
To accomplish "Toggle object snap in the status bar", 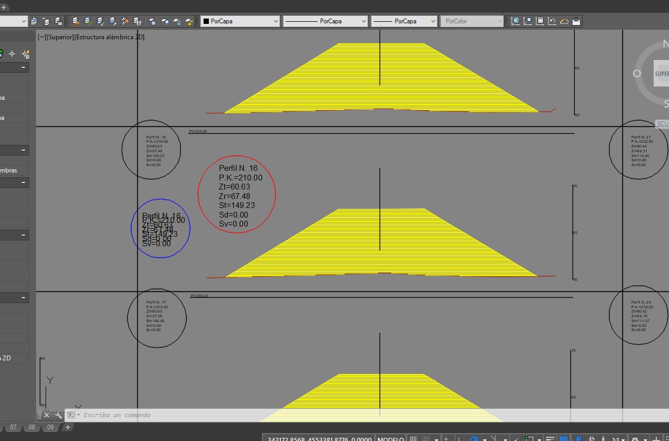I will (529, 439).
